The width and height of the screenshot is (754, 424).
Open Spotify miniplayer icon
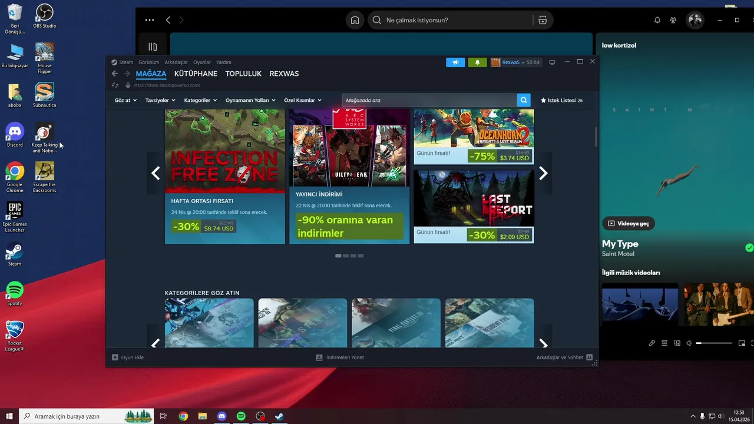tap(742, 343)
